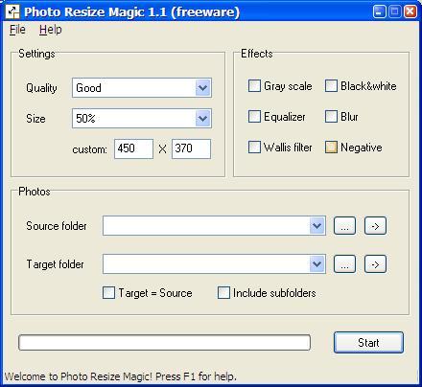Click the progress bar

[164, 343]
